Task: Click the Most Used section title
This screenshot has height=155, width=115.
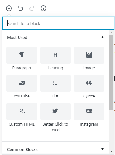Action: tap(17, 38)
